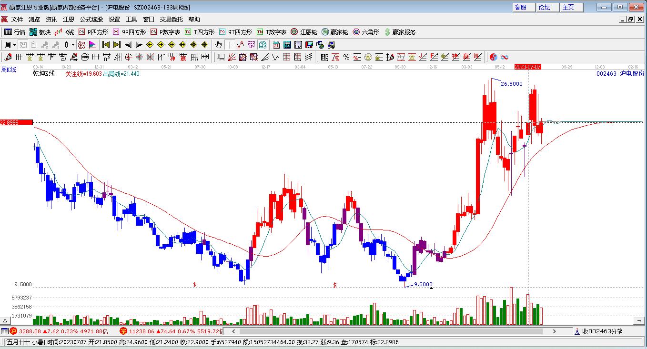647x349 pixels.
Task: Select the V-shaped line tool
Action: pyautogui.click(x=276, y=57)
